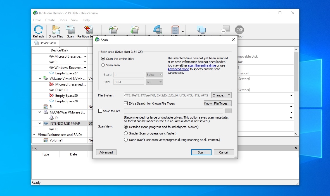Viewport: 330px width, 196px height.
Task: Select Detailed scan view option
Action: tap(126, 127)
